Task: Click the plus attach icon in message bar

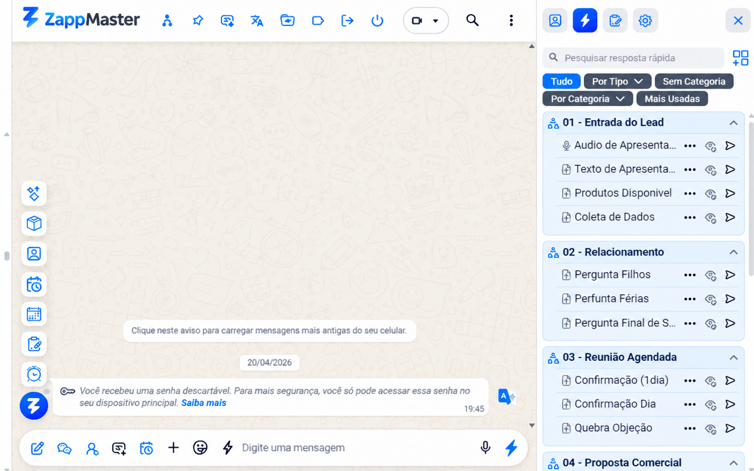Action: [x=174, y=447]
